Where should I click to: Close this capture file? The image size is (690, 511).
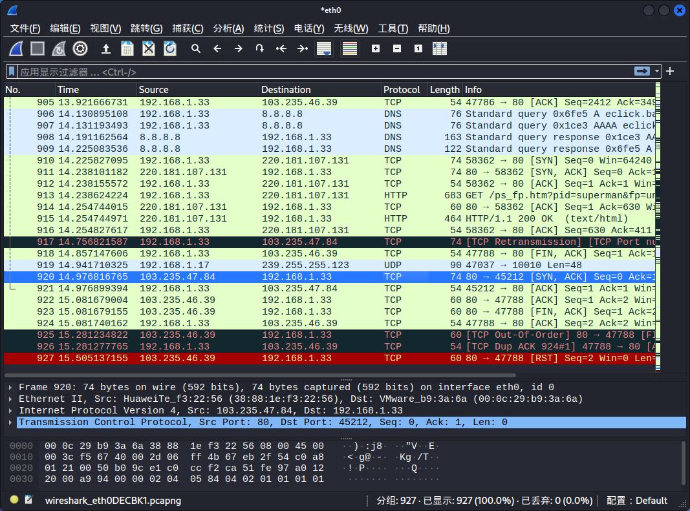(149, 48)
